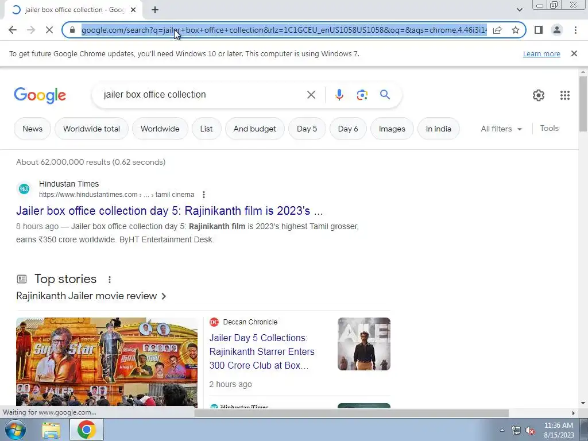Open Chrome three-dot menu
Viewport: 588px width, 441px height.
[x=575, y=30]
